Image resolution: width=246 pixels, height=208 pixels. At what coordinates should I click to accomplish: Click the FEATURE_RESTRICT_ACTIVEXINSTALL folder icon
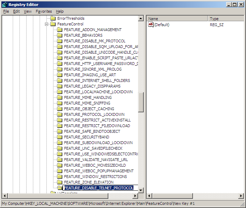click(59, 120)
